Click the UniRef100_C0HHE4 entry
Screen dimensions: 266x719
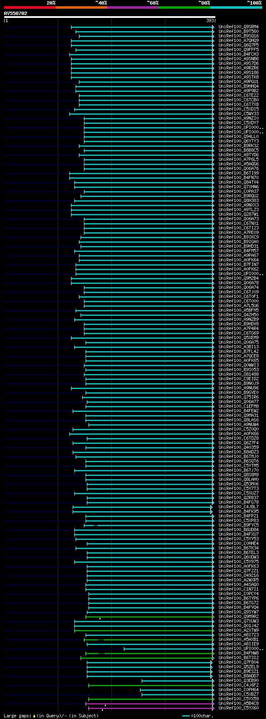239,544
